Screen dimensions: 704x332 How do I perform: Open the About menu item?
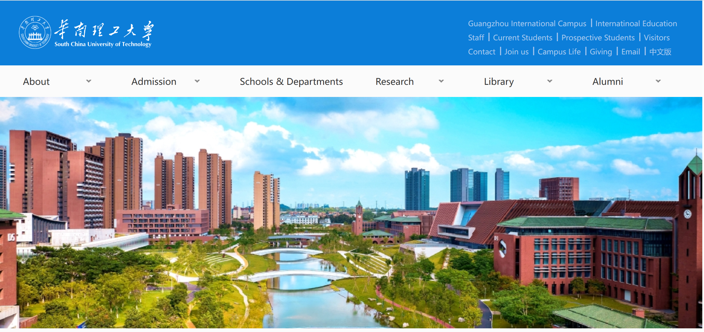(x=36, y=81)
